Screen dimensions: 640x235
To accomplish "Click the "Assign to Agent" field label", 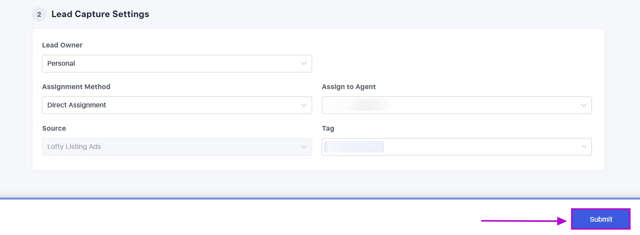I will click(x=349, y=87).
